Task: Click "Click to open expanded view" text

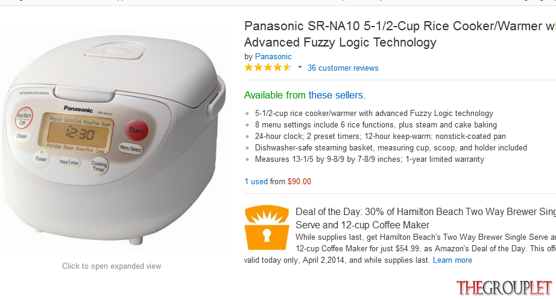Action: 112,266
